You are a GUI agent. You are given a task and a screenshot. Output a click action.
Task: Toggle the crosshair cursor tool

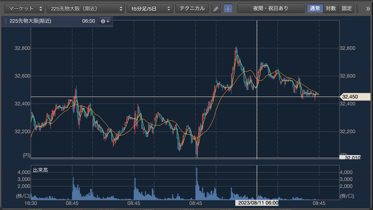(x=228, y=8)
